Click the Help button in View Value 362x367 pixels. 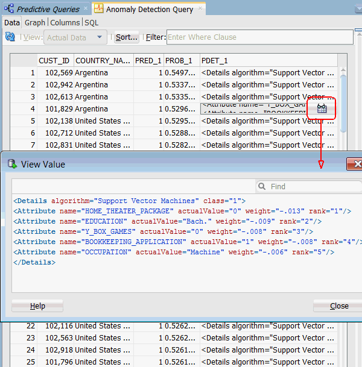point(37,306)
